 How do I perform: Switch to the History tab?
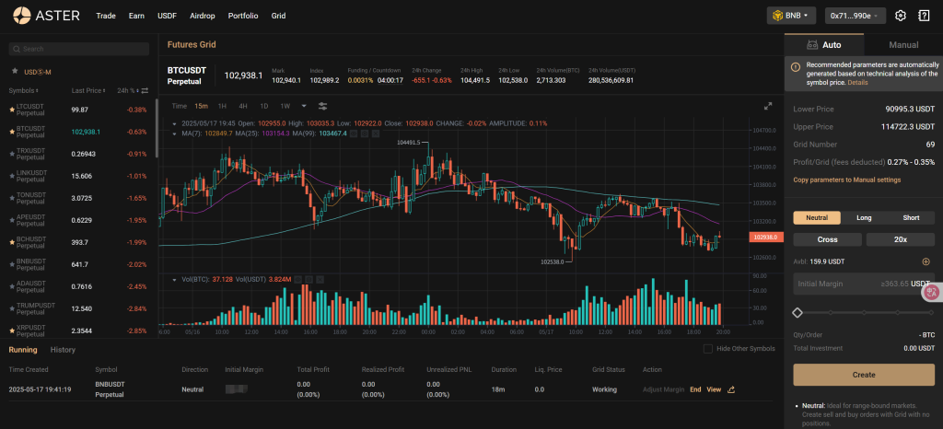[x=64, y=350]
